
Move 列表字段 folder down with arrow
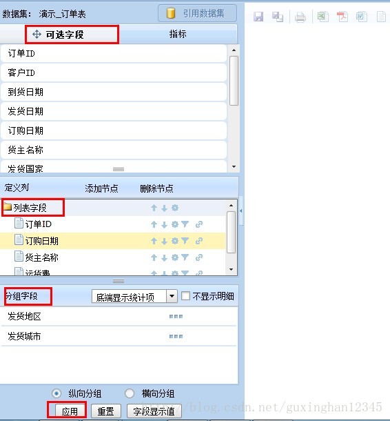click(164, 208)
